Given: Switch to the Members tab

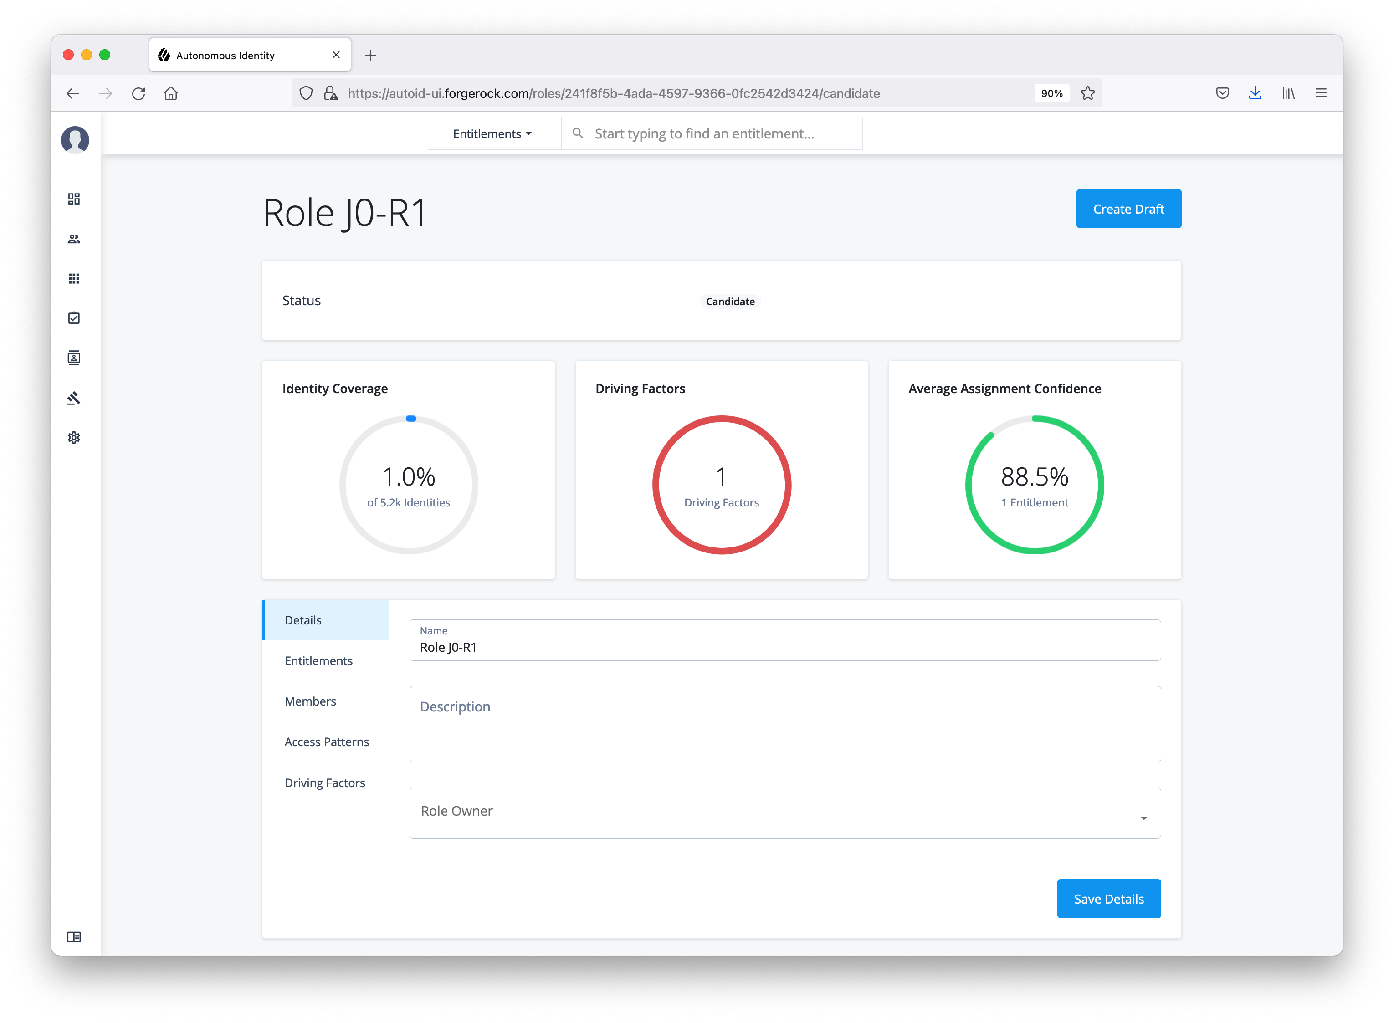Looking at the screenshot, I should [310, 701].
